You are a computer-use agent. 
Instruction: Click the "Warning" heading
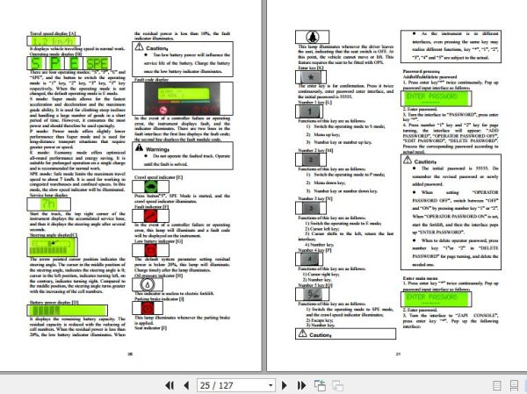(157, 149)
